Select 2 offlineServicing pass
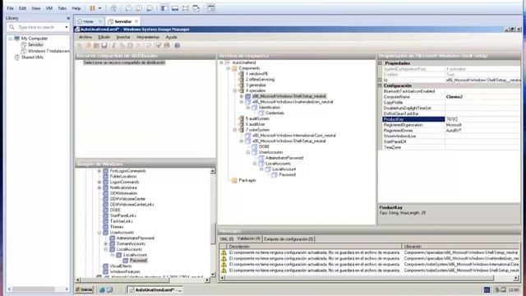The width and height of the screenshot is (526, 296). [x=260, y=80]
